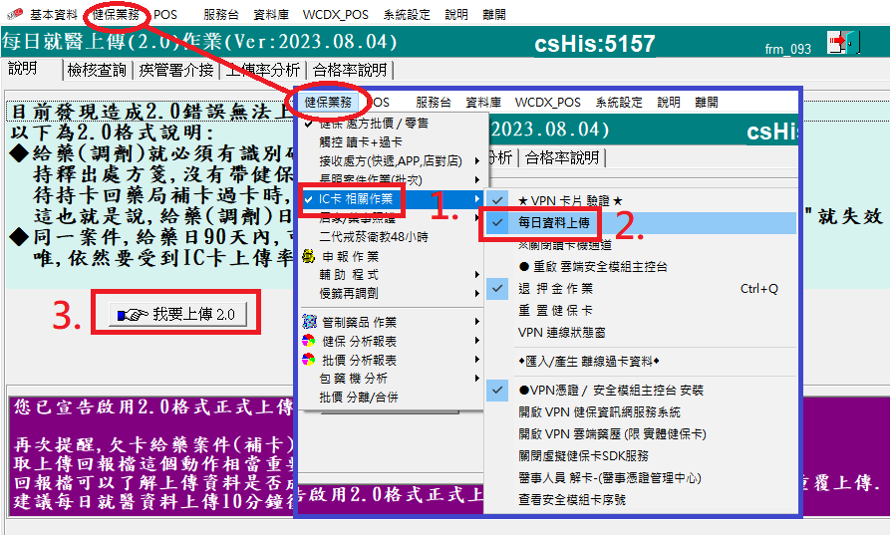Open the 健保業務 menu in top bar
This screenshot has width=891, height=537.
117,16
